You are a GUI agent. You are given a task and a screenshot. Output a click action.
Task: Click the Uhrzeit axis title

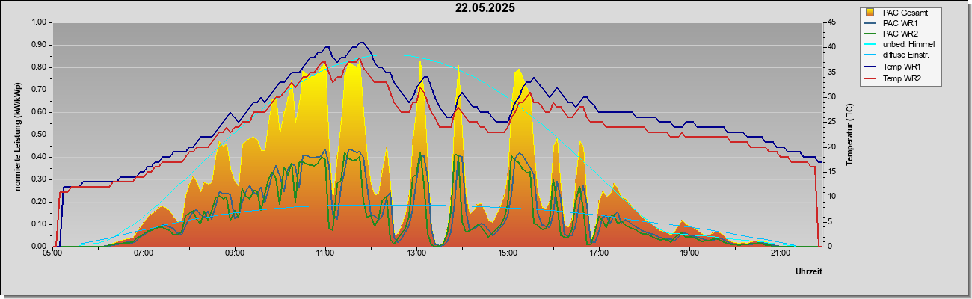tap(808, 273)
